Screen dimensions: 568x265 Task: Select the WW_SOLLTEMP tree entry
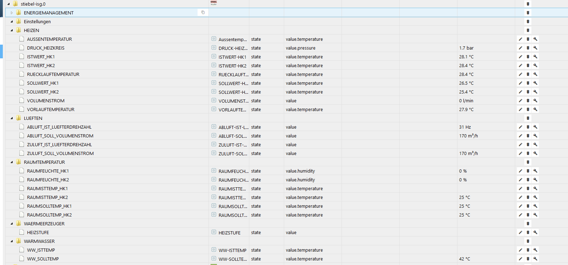[43, 259]
